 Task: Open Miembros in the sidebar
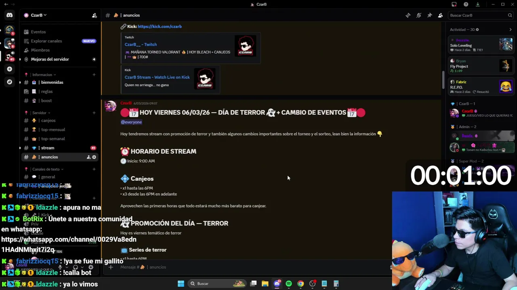click(x=60, y=50)
